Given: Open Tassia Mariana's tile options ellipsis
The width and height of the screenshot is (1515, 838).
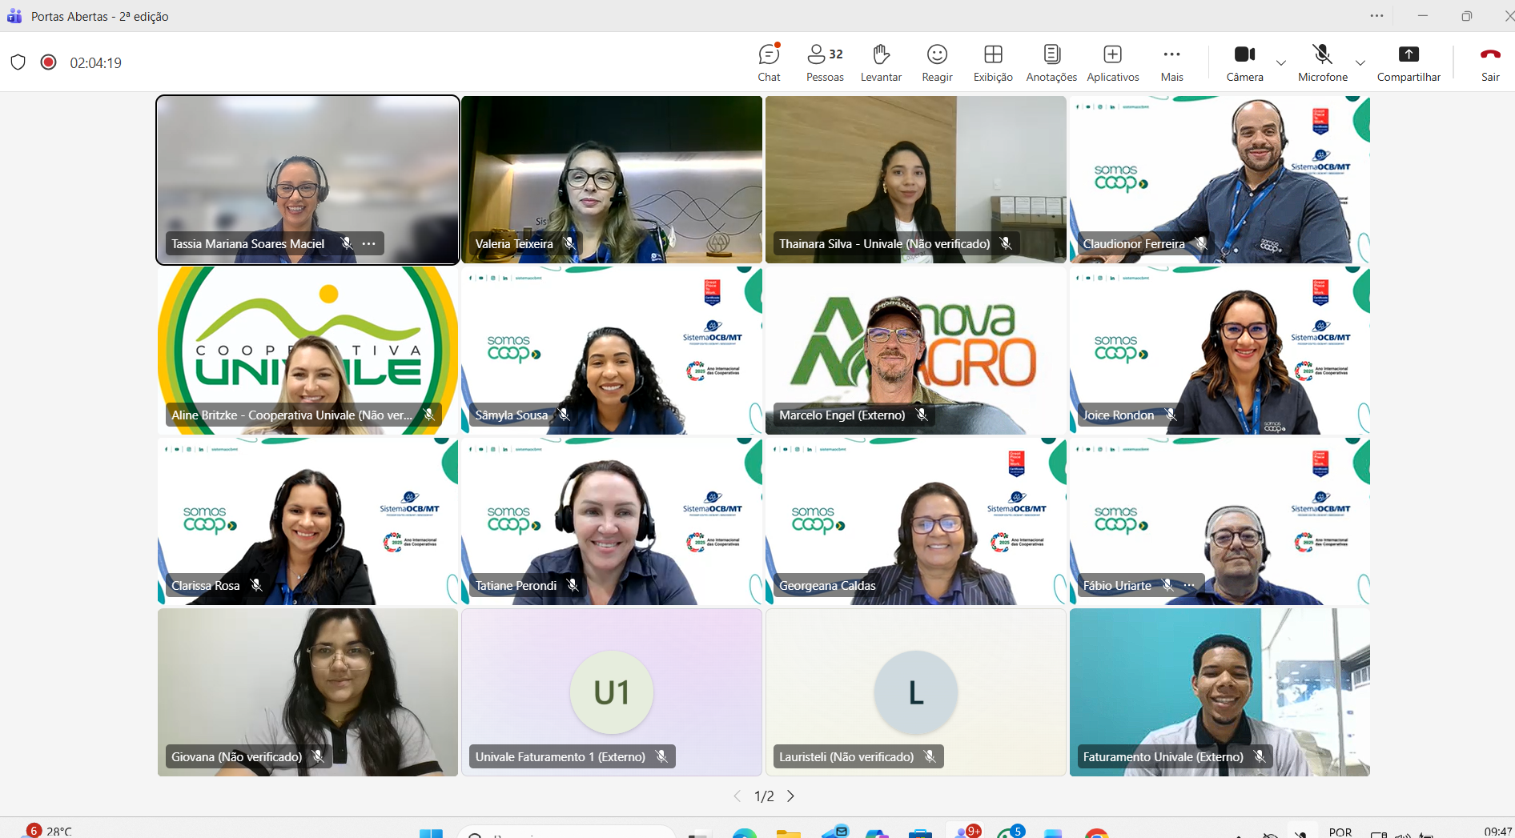Looking at the screenshot, I should tap(369, 243).
